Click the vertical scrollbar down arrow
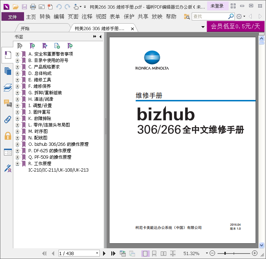The image size is (266, 259). tap(261, 245)
